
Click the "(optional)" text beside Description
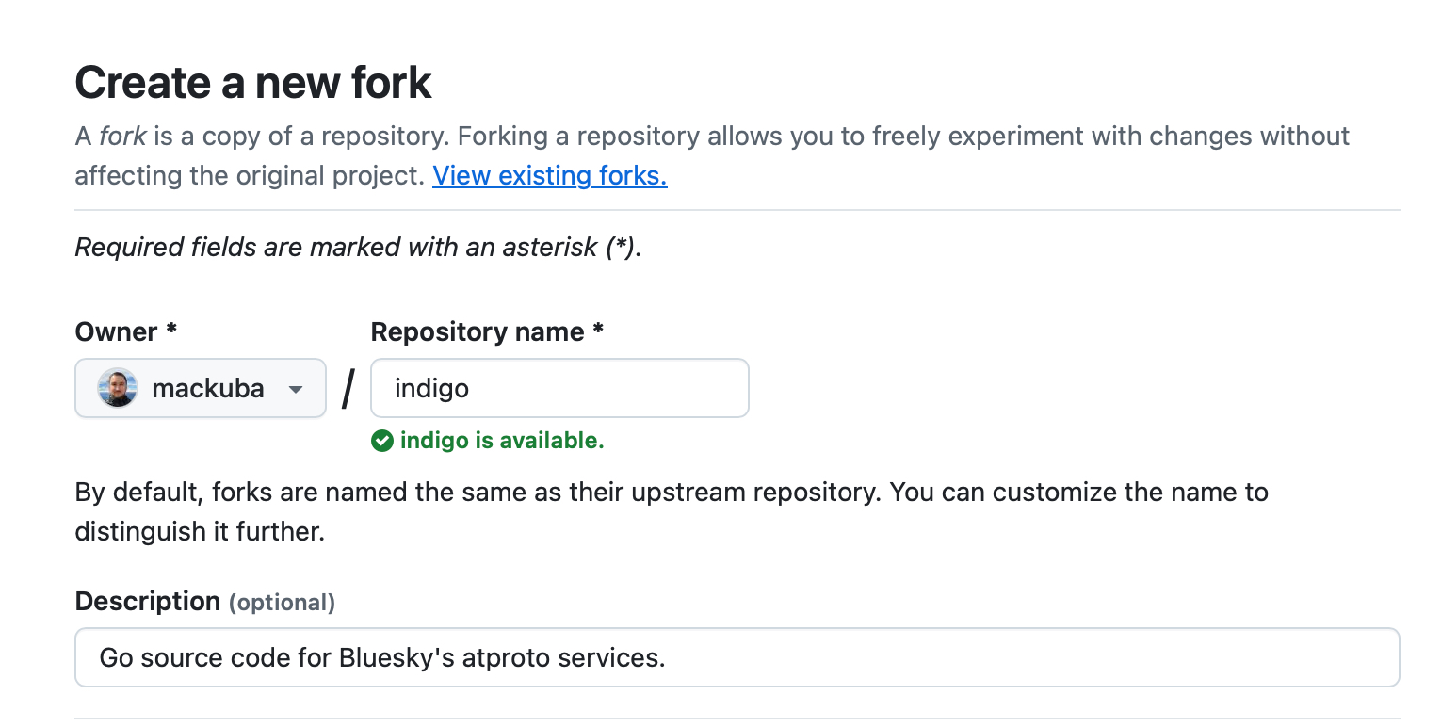click(x=282, y=603)
